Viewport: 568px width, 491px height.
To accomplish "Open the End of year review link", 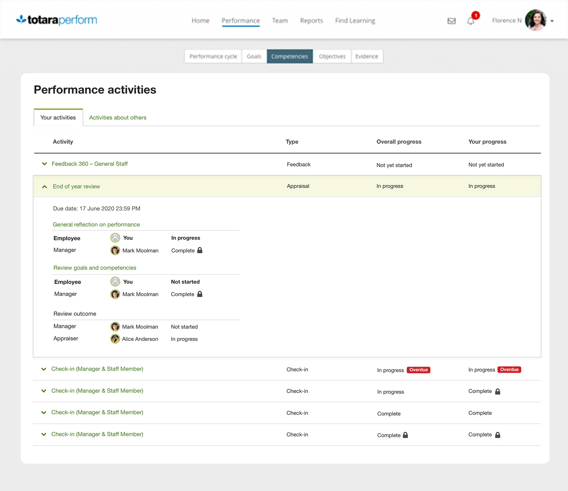I will (76, 186).
